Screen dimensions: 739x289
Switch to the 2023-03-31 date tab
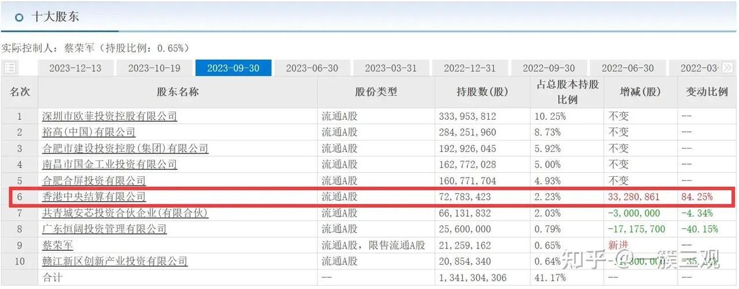391,68
